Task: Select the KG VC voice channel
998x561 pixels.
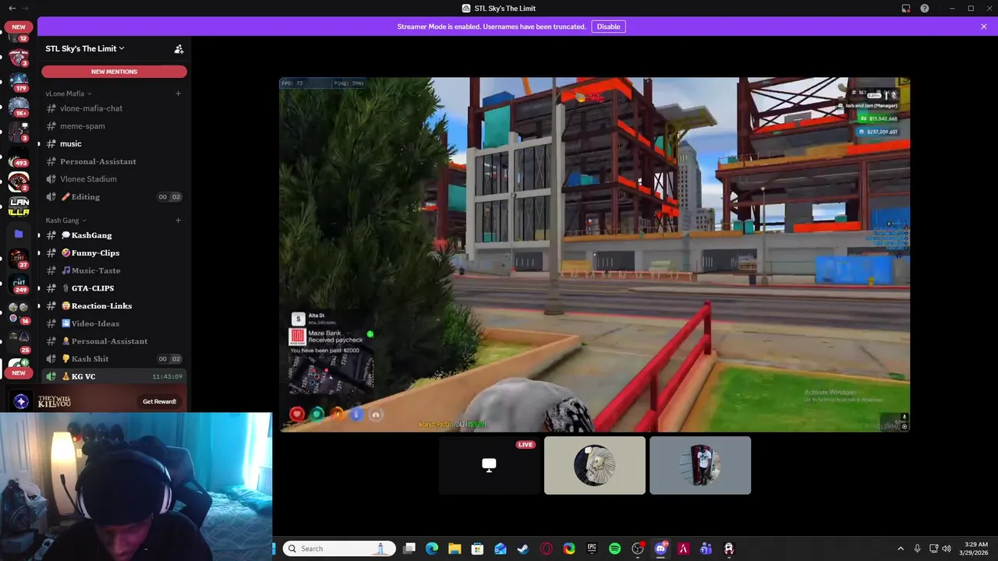Action: (114, 376)
